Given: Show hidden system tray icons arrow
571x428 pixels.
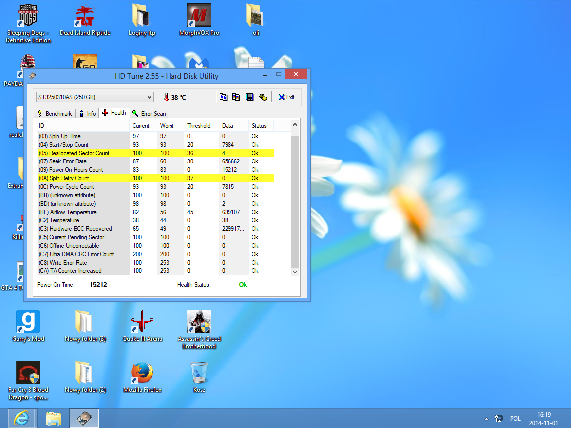Looking at the screenshot, I should click(486, 419).
